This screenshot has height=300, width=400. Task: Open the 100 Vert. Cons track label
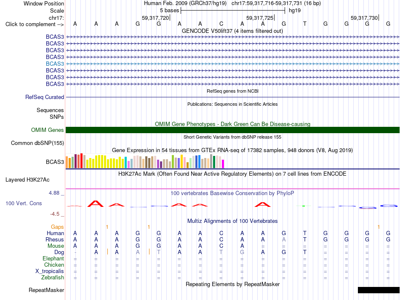[24, 203]
